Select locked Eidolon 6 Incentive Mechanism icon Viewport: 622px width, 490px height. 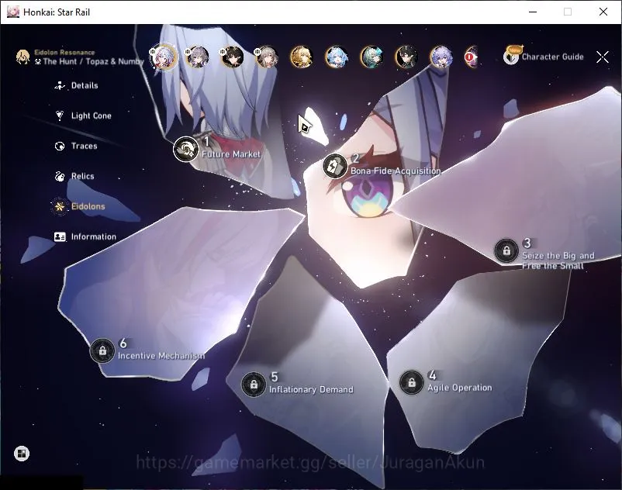pos(102,350)
